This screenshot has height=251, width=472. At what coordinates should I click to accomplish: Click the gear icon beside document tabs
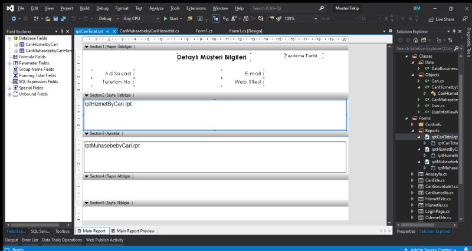(x=391, y=31)
